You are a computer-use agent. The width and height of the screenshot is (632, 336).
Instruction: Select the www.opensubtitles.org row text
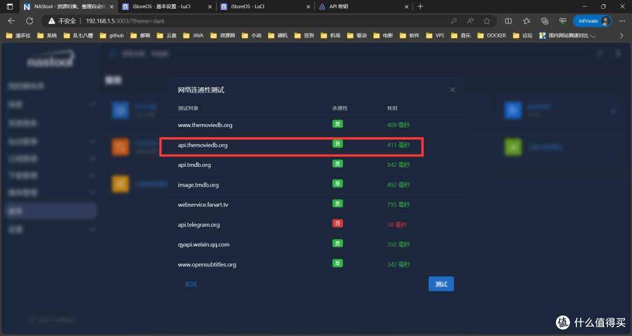tap(207, 265)
